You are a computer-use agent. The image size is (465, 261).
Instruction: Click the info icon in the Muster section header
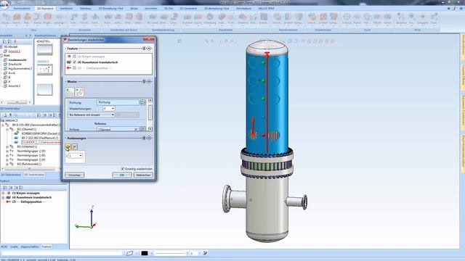point(145,81)
